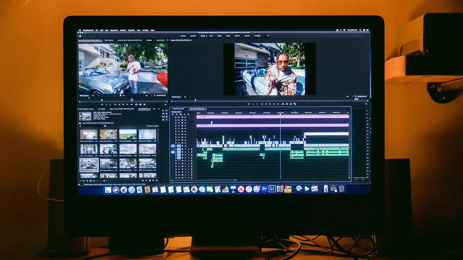Click the settings wrench icon in the Program monitor

(356, 96)
